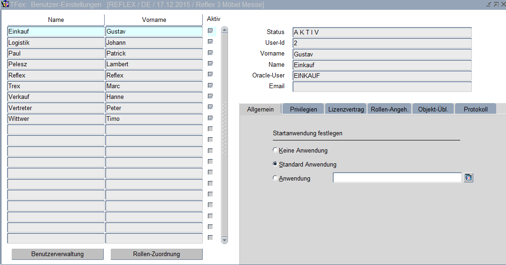Open the Objekt-Übl. tab
The image size is (506, 265).
[x=433, y=109]
